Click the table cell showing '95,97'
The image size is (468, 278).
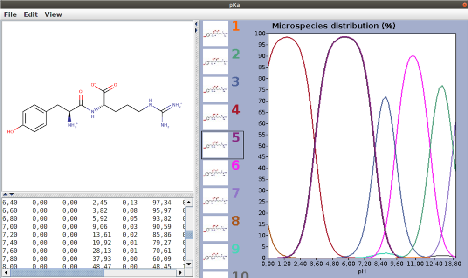coord(162,210)
